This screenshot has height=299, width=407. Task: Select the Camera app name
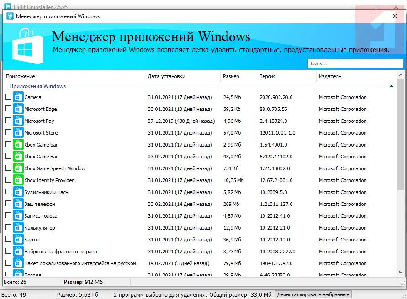pos(33,97)
